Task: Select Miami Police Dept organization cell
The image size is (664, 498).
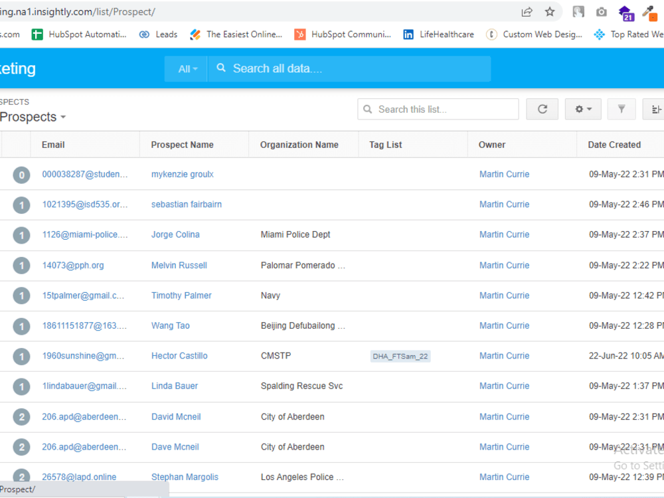Action: [x=295, y=234]
